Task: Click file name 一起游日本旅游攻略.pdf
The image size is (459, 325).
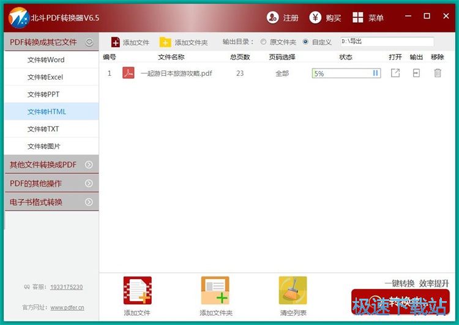Action: pos(176,73)
